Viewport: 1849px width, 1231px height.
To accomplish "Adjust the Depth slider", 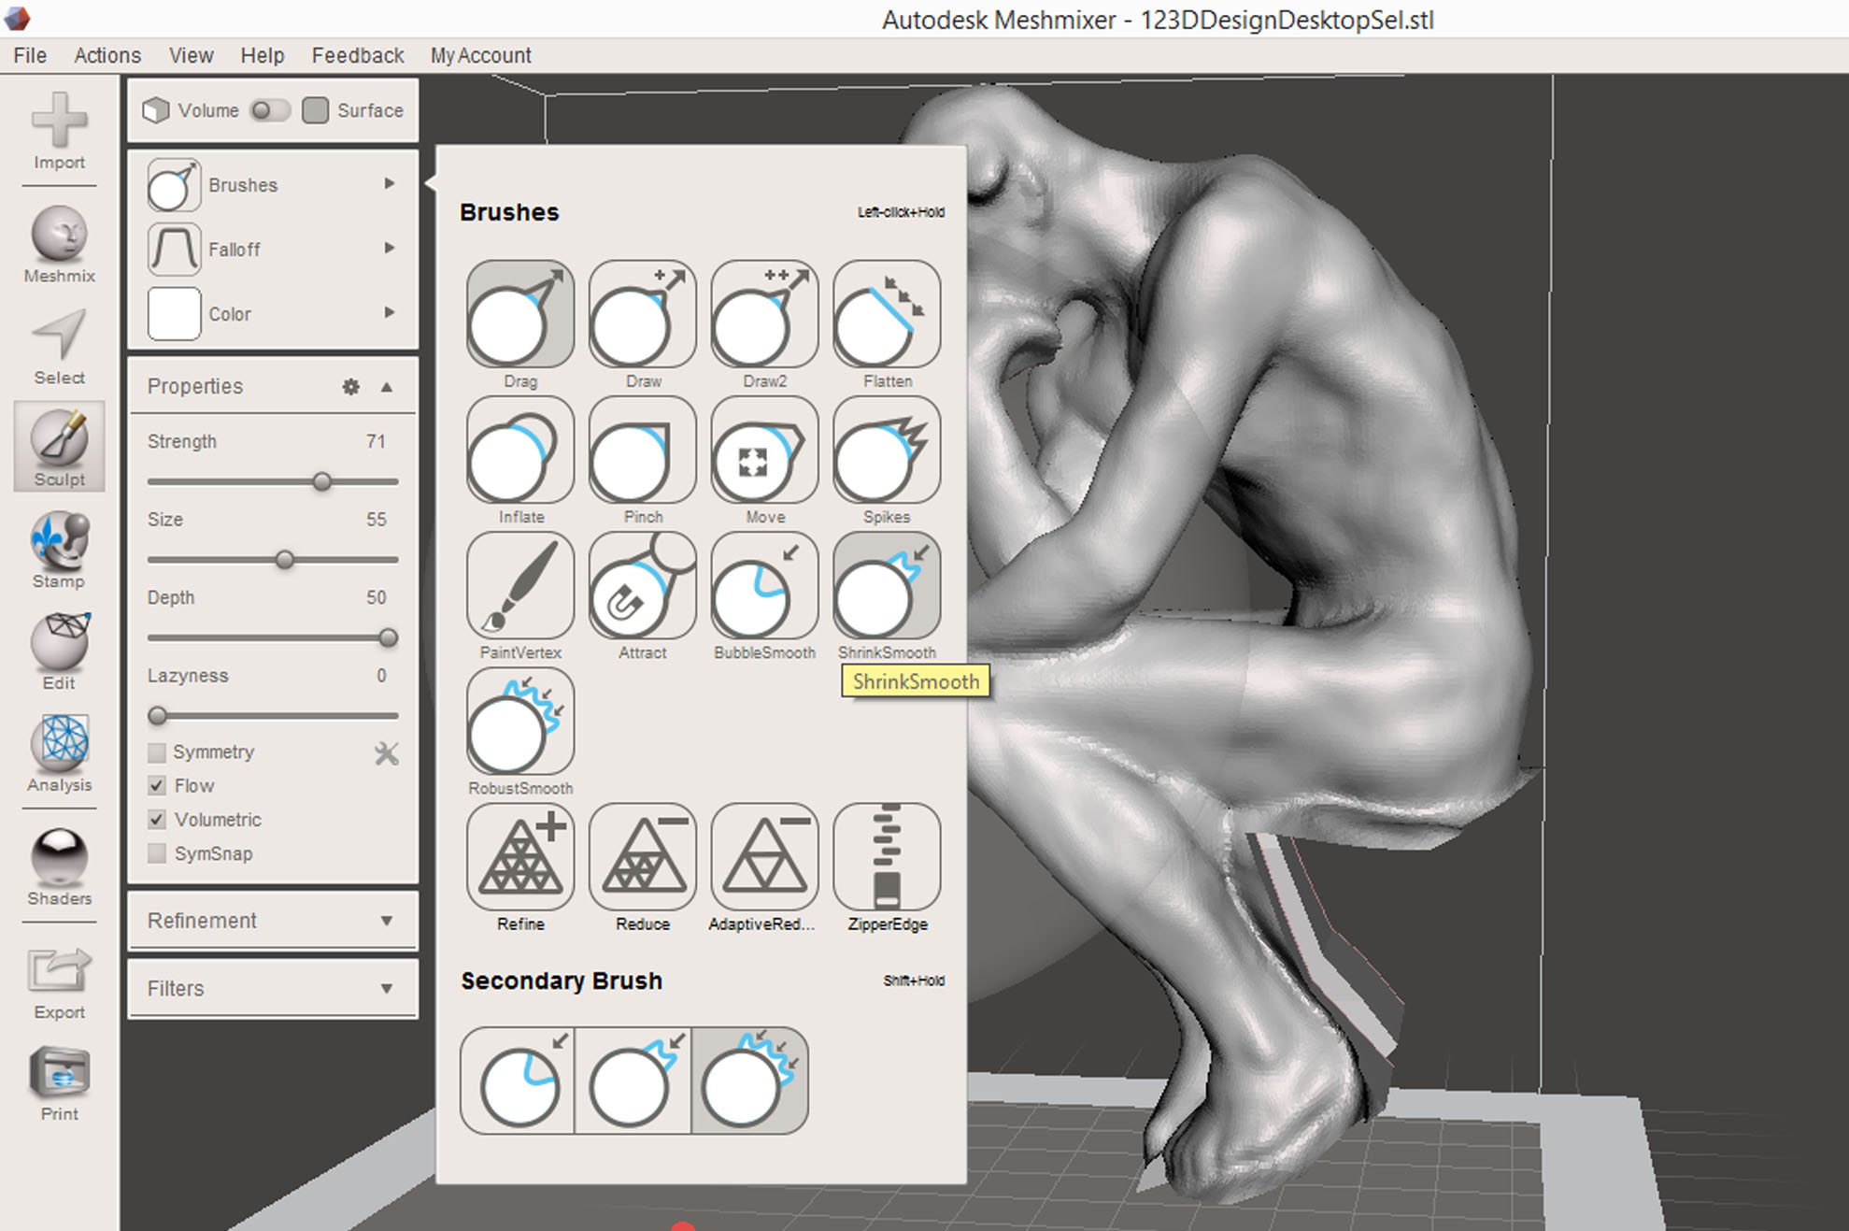I will pyautogui.click(x=388, y=638).
